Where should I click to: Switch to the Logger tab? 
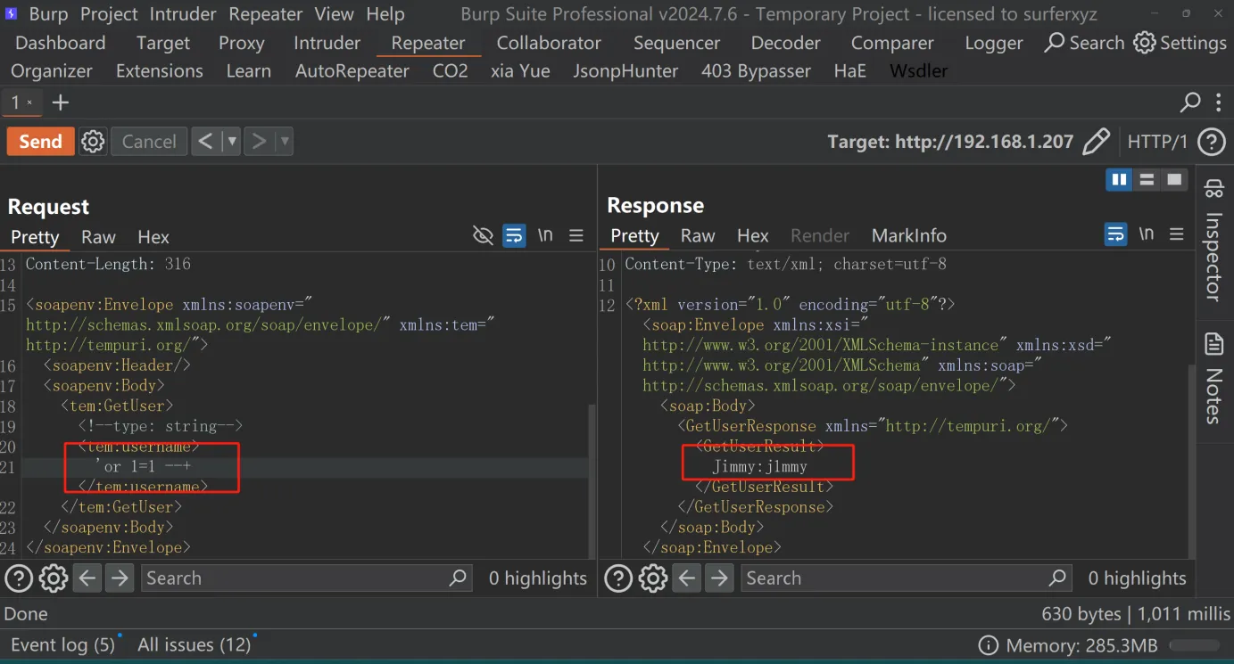click(994, 43)
